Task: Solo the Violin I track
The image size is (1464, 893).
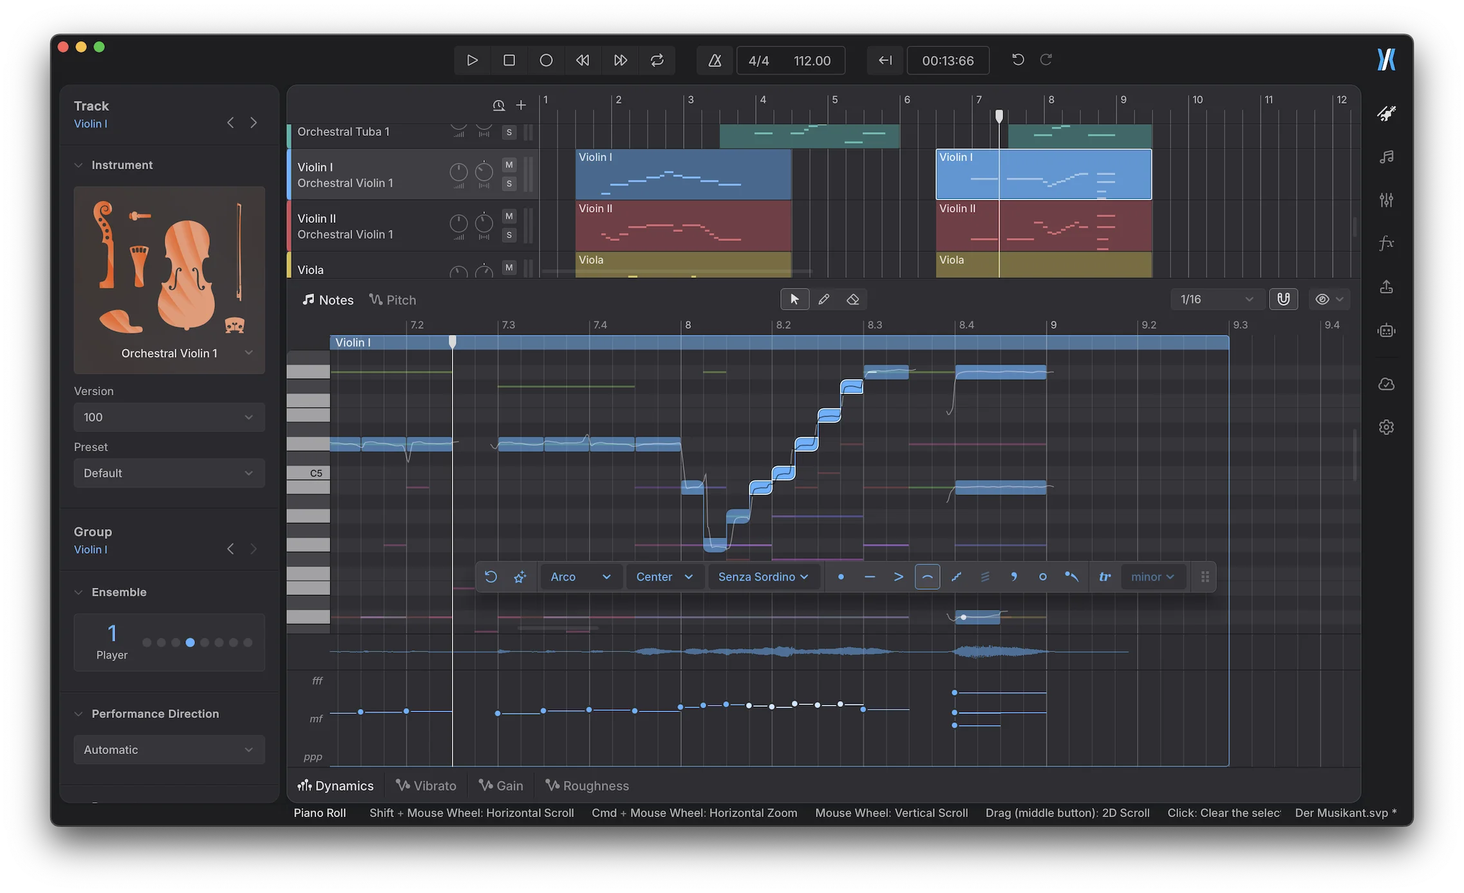Action: (509, 183)
